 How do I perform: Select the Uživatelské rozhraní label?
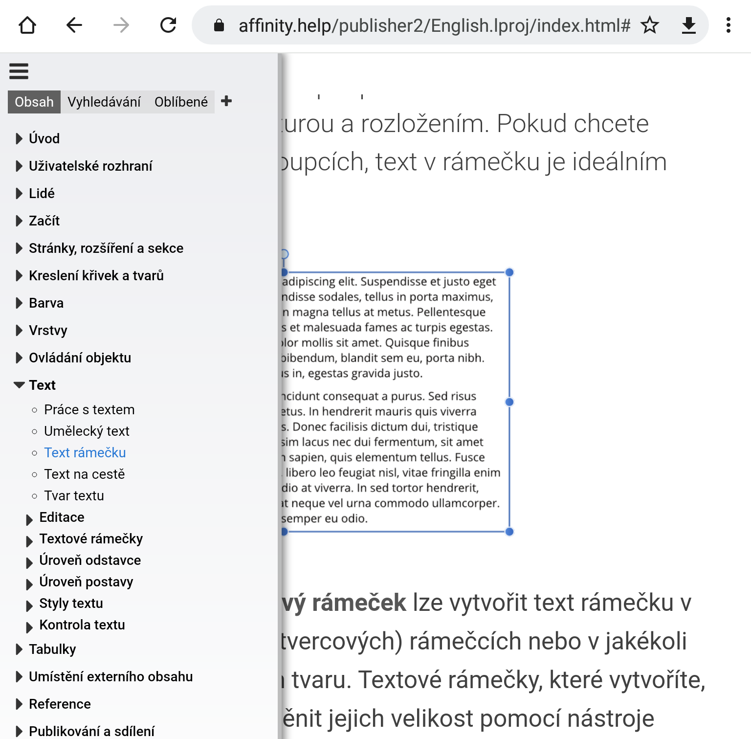click(x=90, y=166)
